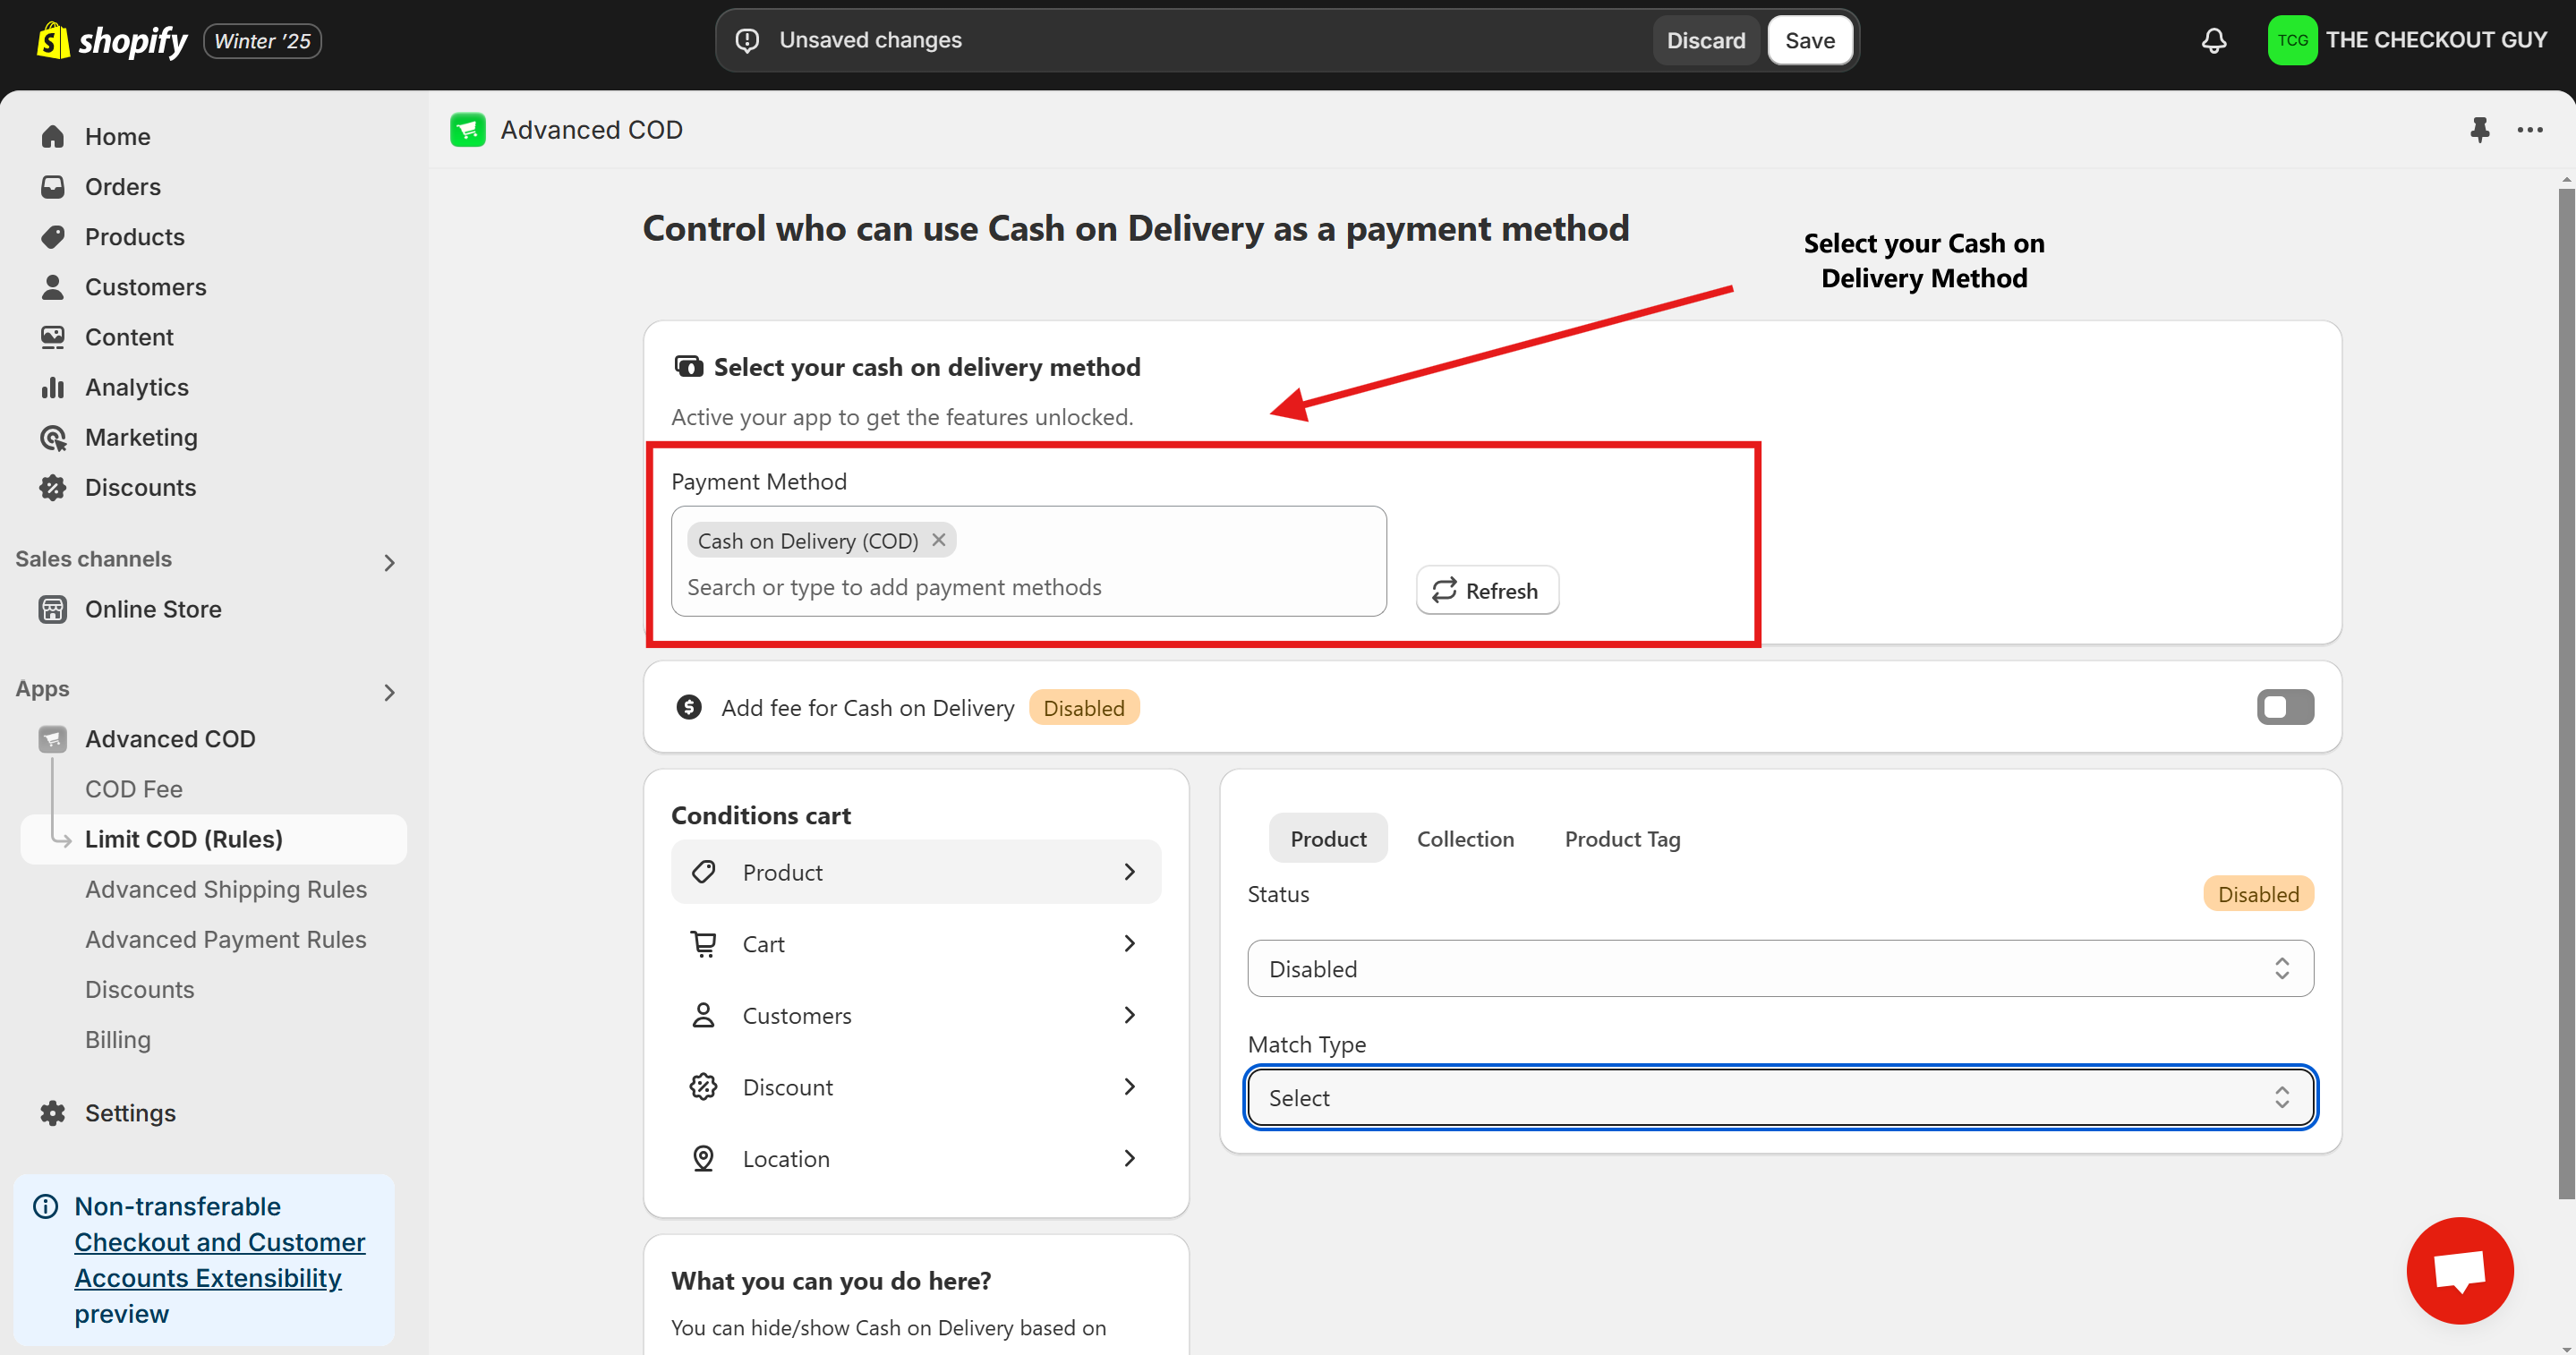Remove the Cash on Delivery (COD) tag
Viewport: 2576px width, 1355px height.
tap(938, 540)
